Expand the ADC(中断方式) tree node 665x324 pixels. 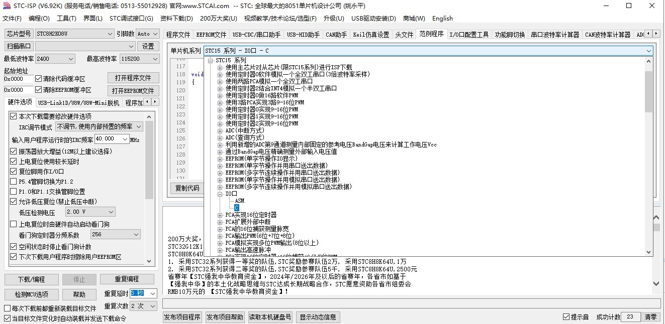[220, 130]
